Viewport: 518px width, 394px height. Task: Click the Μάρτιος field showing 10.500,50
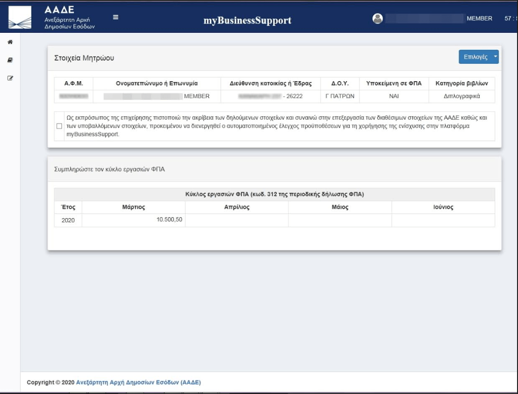133,220
